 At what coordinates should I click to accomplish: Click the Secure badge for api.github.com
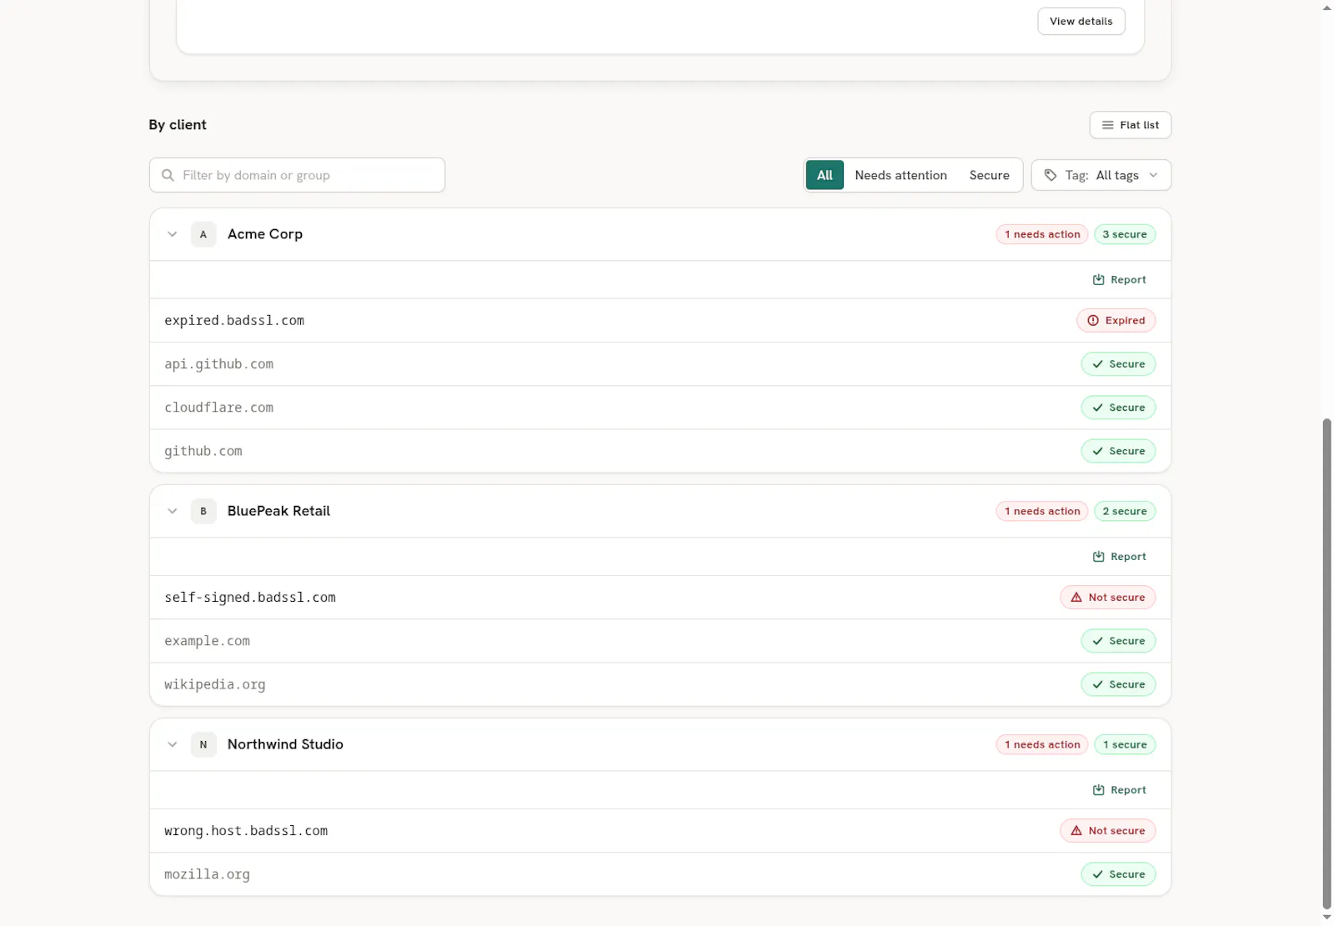[x=1117, y=364]
